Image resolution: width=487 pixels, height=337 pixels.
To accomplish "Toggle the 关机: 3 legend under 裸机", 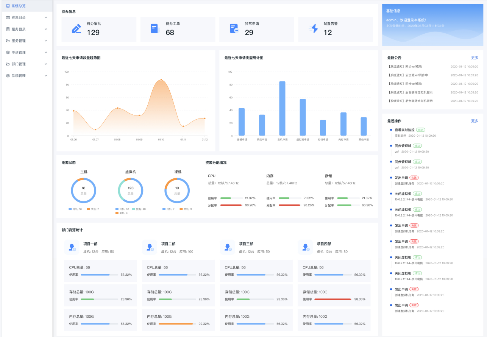I will 186,209.
